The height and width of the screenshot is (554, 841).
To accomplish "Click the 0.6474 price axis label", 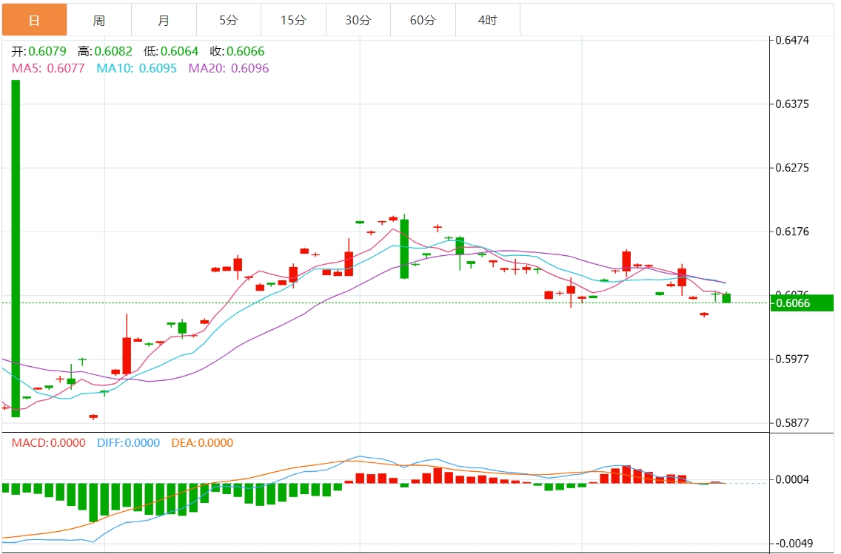I will pyautogui.click(x=793, y=40).
